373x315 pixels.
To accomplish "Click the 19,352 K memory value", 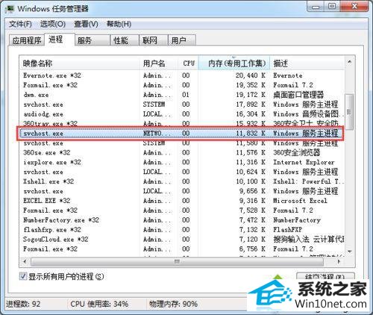I will coord(251,85).
